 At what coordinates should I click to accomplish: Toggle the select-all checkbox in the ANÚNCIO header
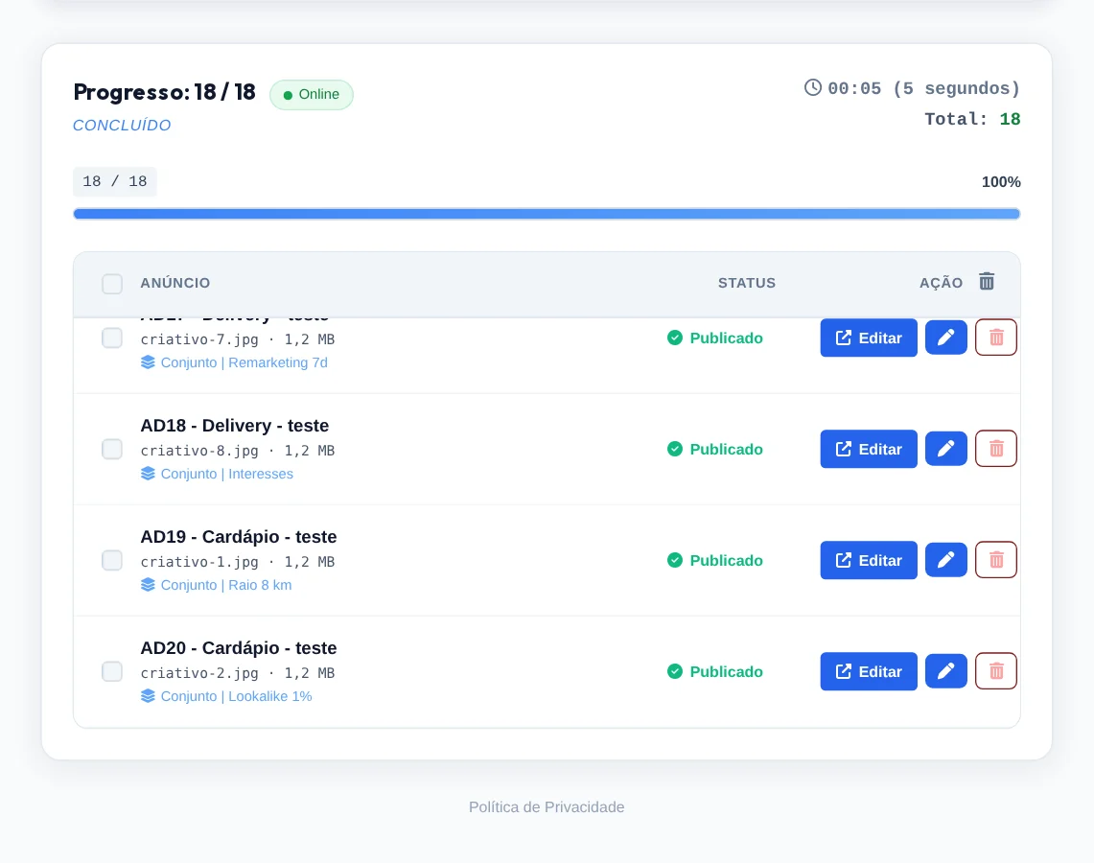point(112,284)
